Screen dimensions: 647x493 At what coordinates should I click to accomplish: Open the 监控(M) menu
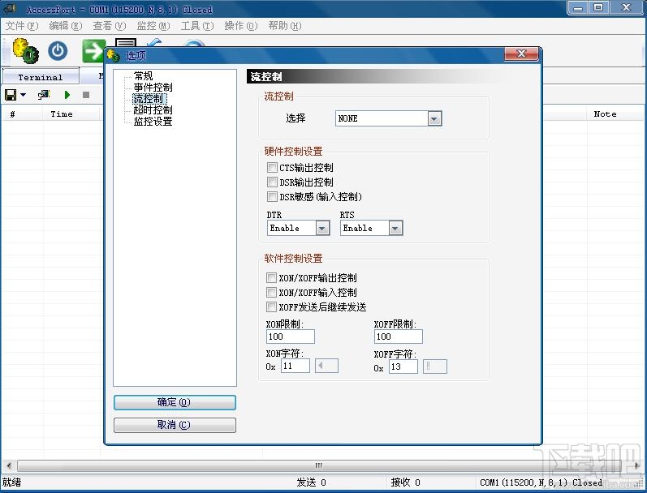[153, 26]
